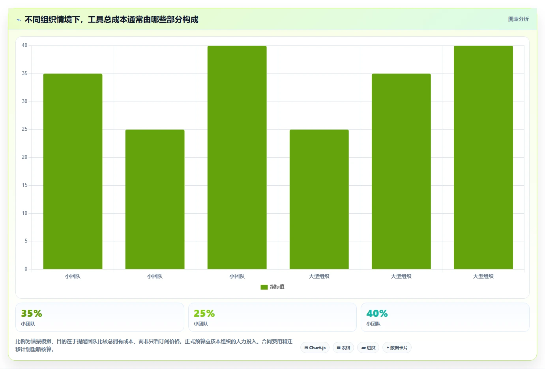545x369 pixels.
Task: Click the 大型组织 bar with value 35
Action: (401, 171)
